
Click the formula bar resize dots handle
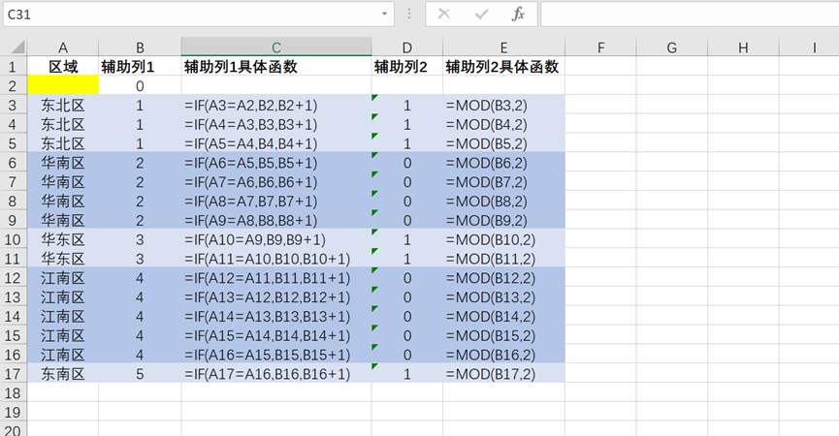[x=409, y=14]
